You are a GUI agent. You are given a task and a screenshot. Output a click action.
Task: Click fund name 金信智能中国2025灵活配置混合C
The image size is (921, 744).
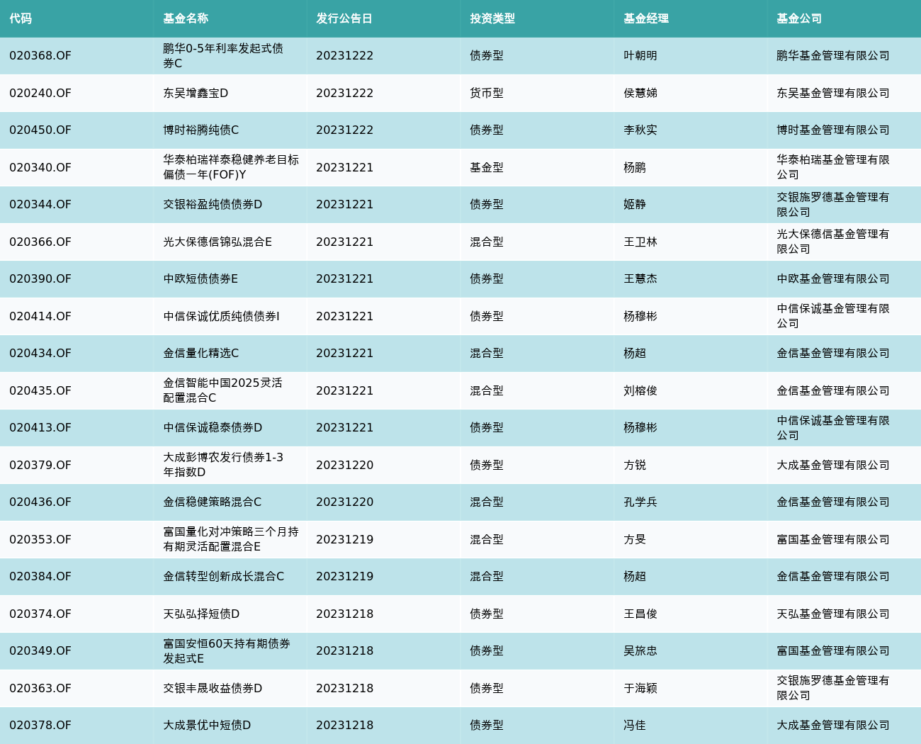tap(222, 390)
